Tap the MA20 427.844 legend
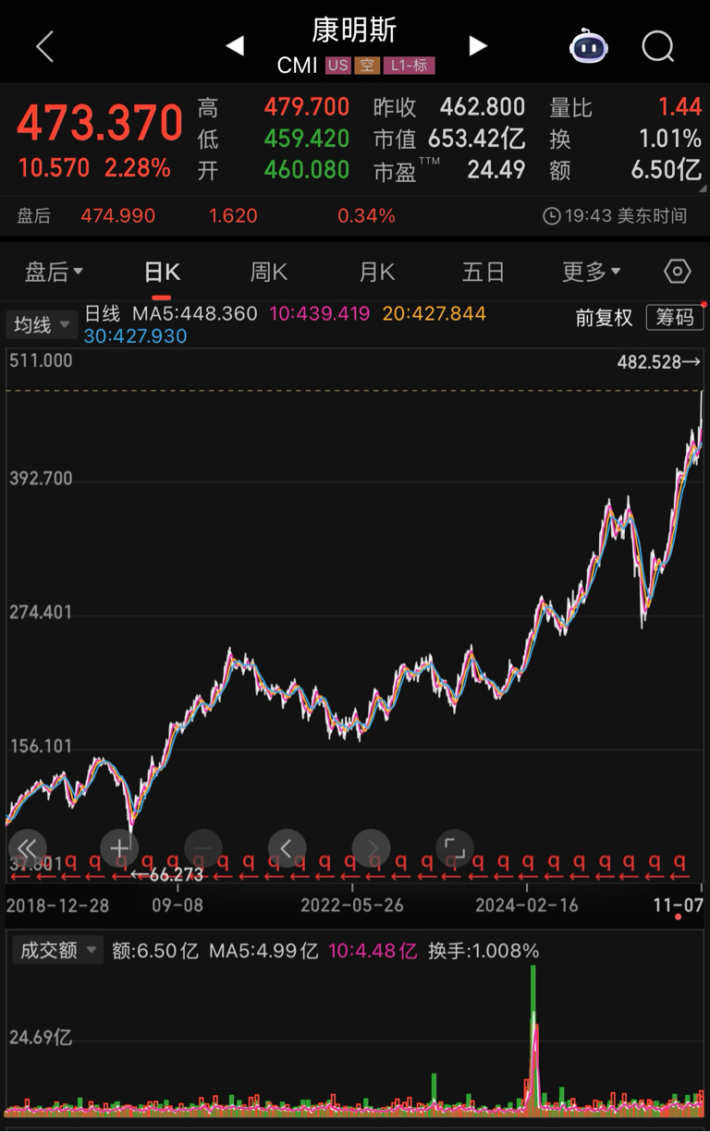The width and height of the screenshot is (710, 1132). tap(435, 314)
